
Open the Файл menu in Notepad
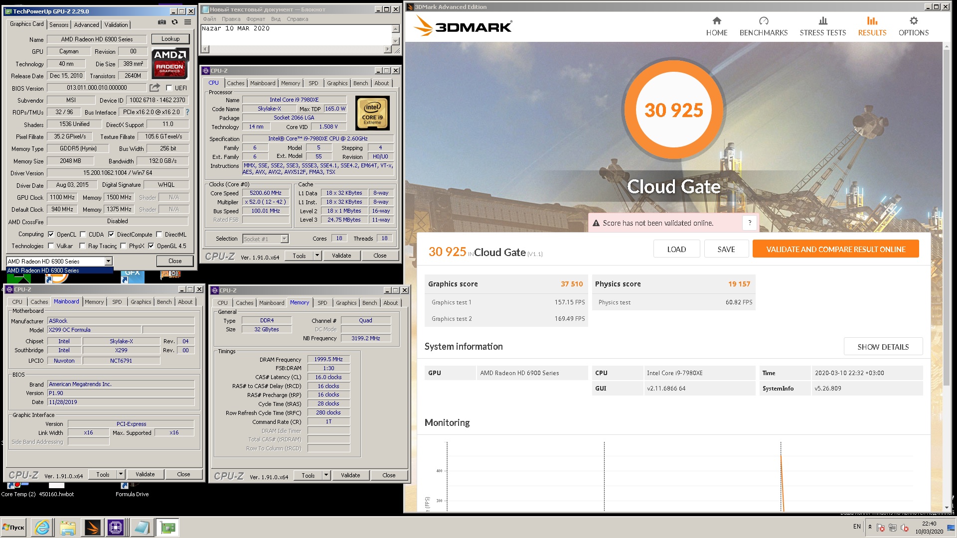coord(209,19)
